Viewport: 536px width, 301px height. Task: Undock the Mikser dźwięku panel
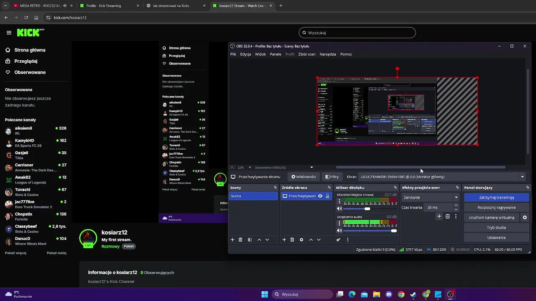tap(395, 188)
